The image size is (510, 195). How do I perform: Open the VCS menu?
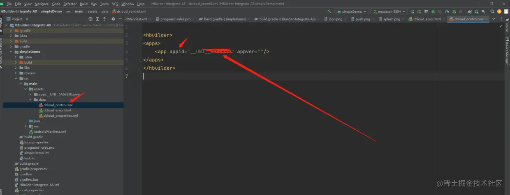pyautogui.click(x=115, y=4)
